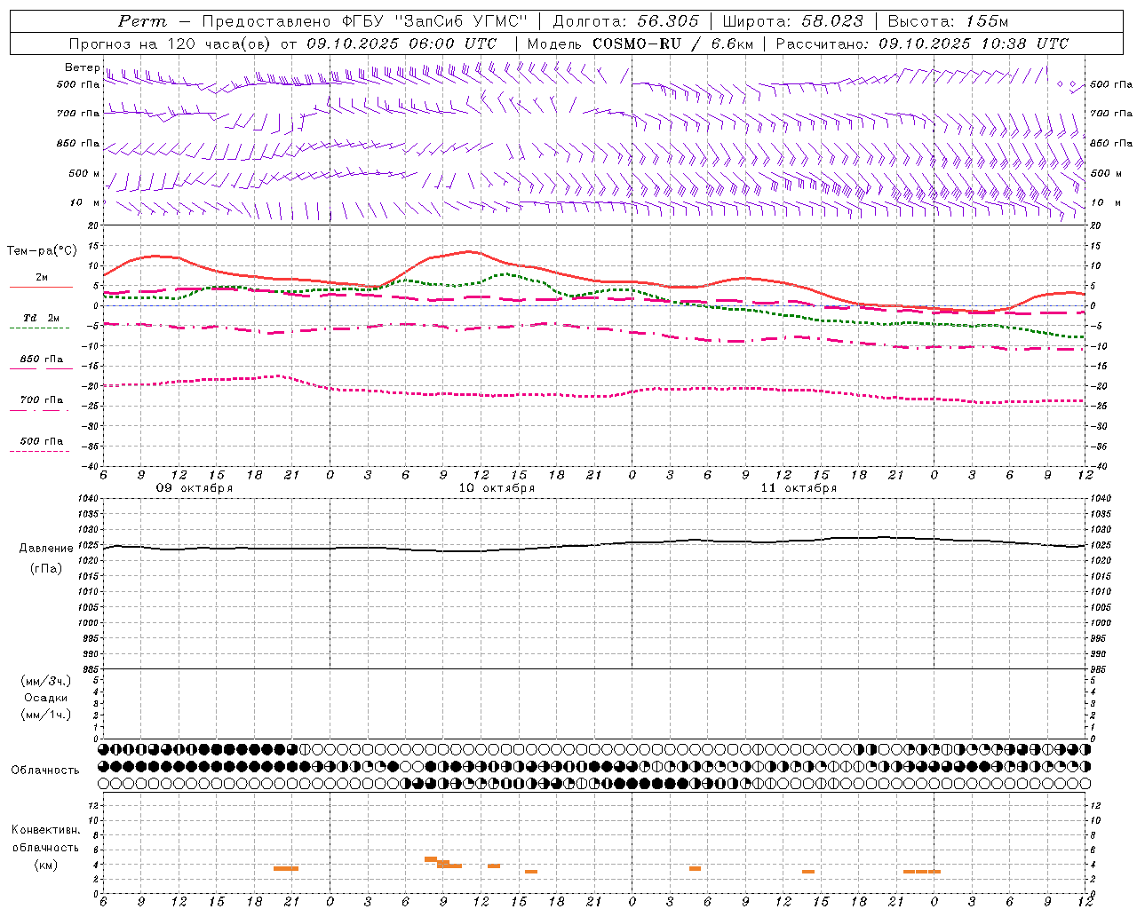Click the "Давление" pressure panel label
This screenshot has height=909, width=1137.
click(46, 549)
